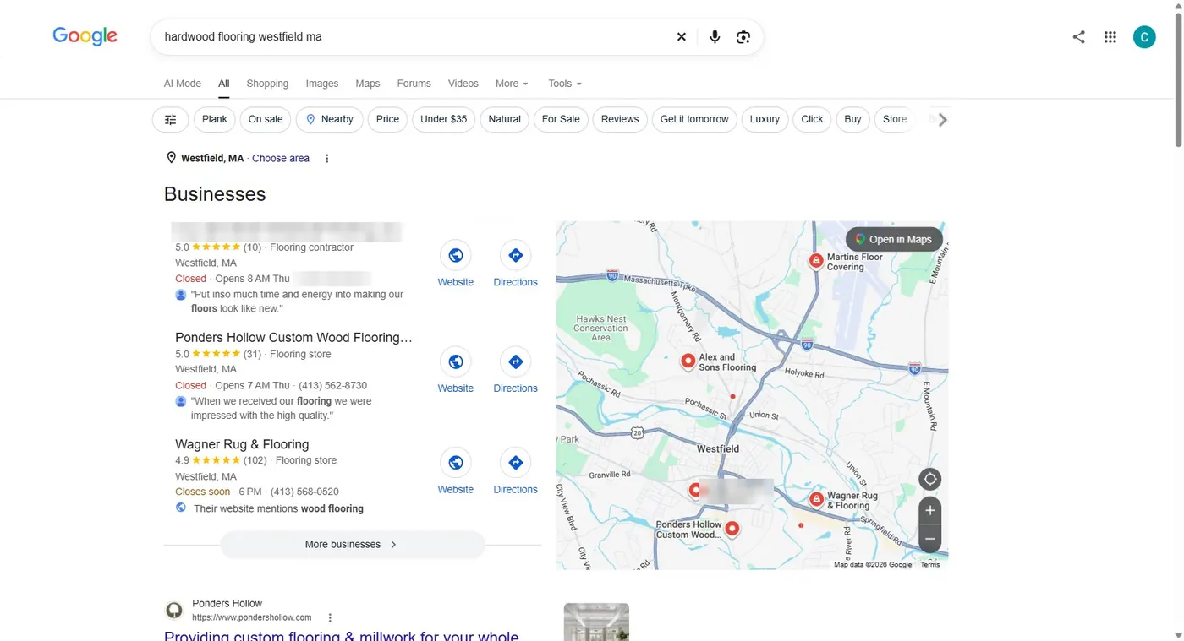This screenshot has height=641, width=1184.
Task: Click the Ponders Hollow site favicon
Action: [x=174, y=610]
